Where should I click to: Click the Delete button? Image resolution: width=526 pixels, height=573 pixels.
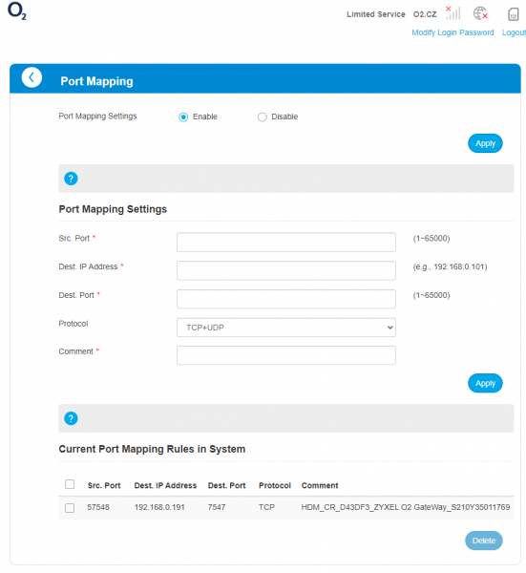(484, 541)
